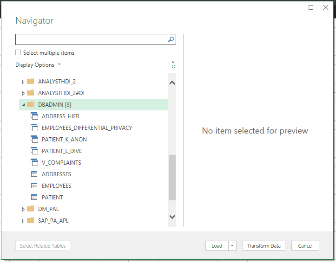Open the Display Options dropdown

38,64
